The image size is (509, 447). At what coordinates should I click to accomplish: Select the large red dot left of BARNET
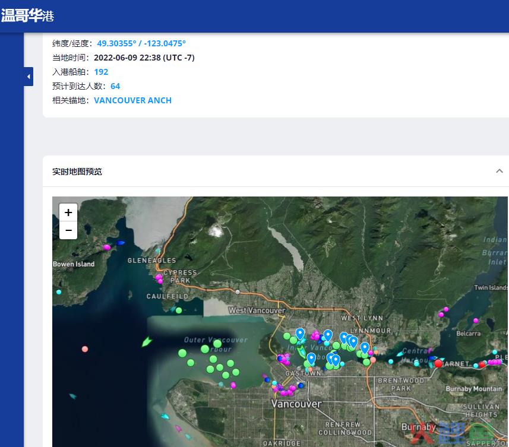point(438,363)
